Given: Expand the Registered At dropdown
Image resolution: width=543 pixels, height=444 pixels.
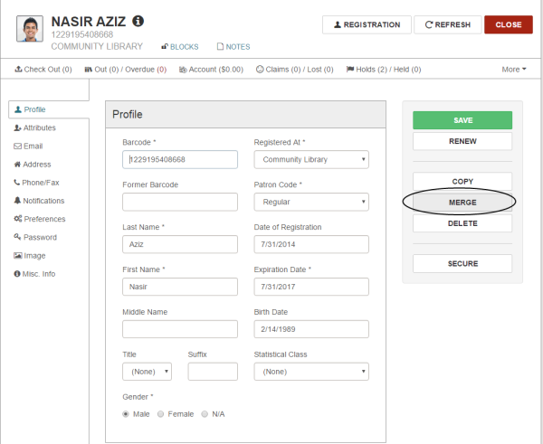Looking at the screenshot, I should pos(310,160).
